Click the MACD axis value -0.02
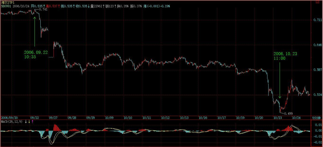Screen dimensions: 323x147 pos(318,142)
